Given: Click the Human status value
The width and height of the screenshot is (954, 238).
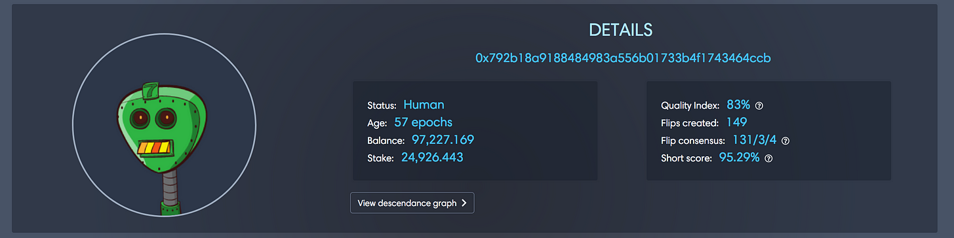Looking at the screenshot, I should click(x=424, y=105).
